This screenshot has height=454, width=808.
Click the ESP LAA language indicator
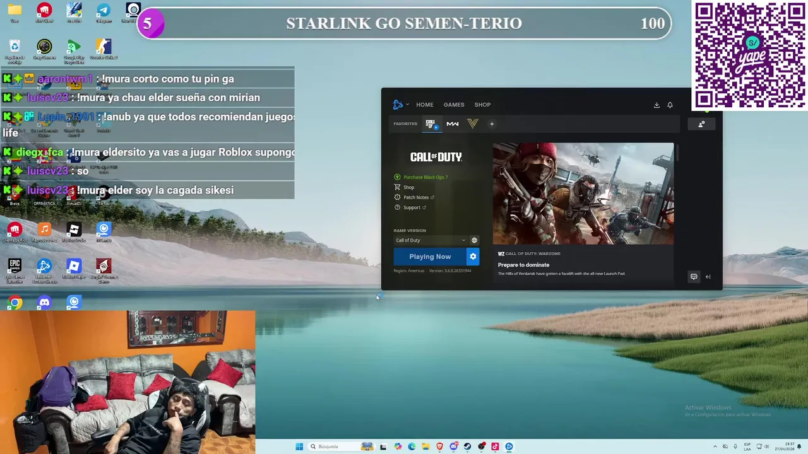747,446
